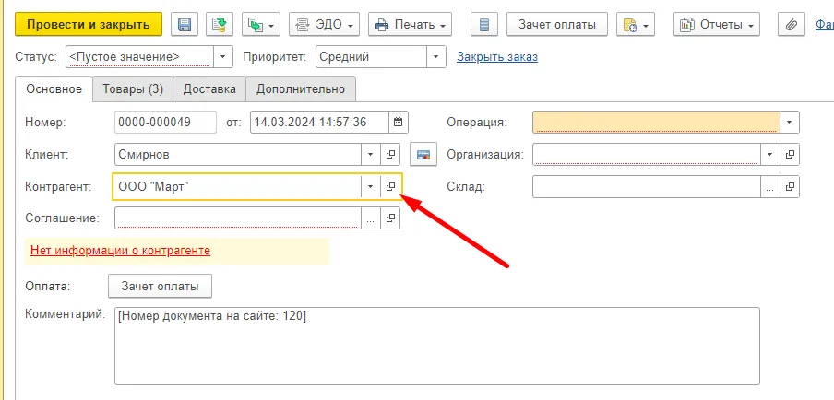Click the ellipsis select button for Склад
Viewport: 834px width, 400px height.
point(769,187)
